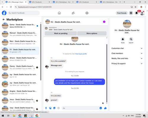Click the Search Facebook field
The width and height of the screenshot is (148, 118).
24,13
